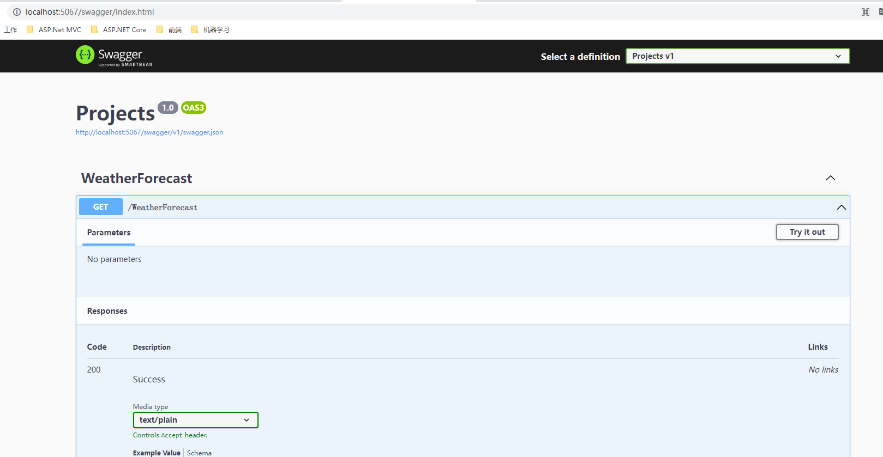Viewport: 883px width, 457px height.
Task: Click the 1.0 version badge
Action: point(168,108)
